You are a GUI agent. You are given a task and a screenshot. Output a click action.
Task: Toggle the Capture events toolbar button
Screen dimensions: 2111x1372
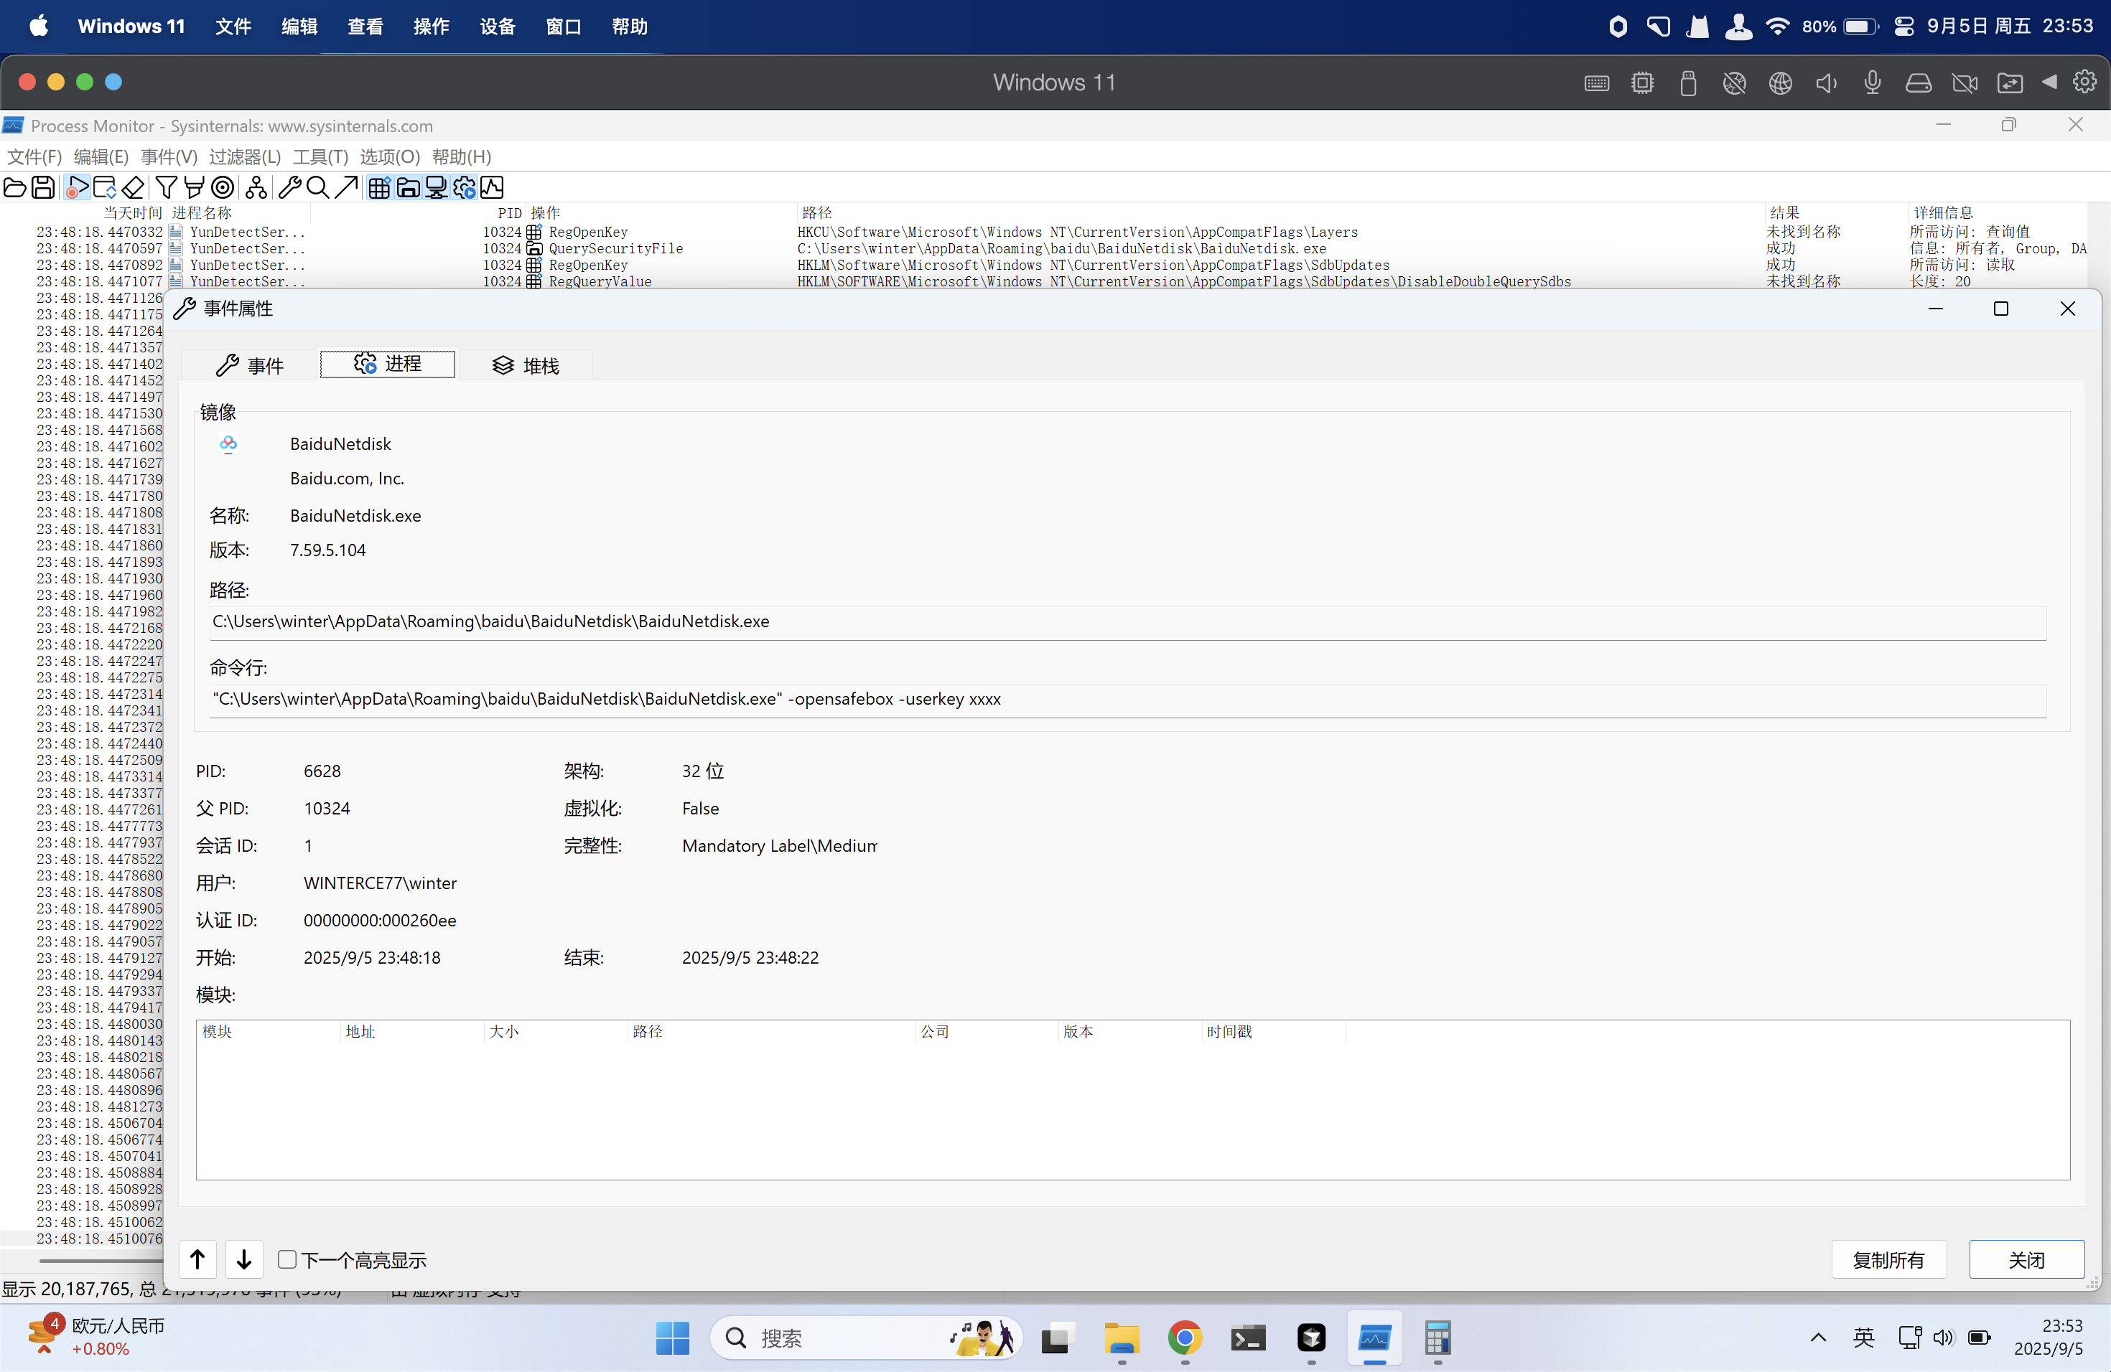tap(77, 187)
